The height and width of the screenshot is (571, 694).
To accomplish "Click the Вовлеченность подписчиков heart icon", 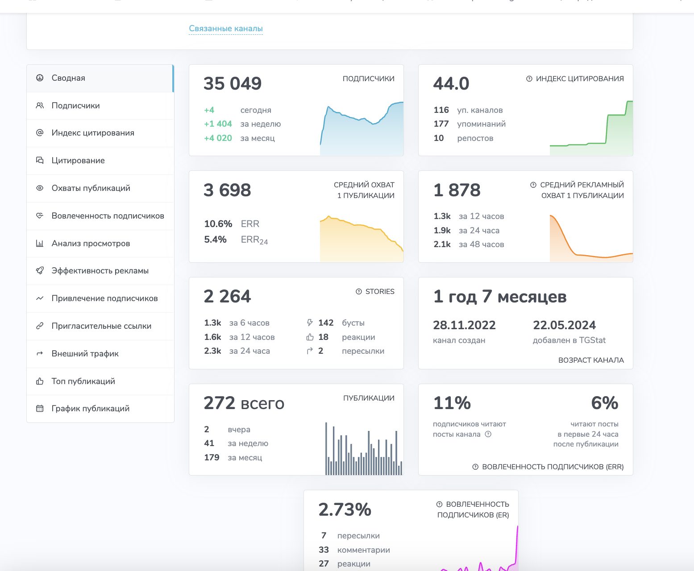I will [x=40, y=215].
